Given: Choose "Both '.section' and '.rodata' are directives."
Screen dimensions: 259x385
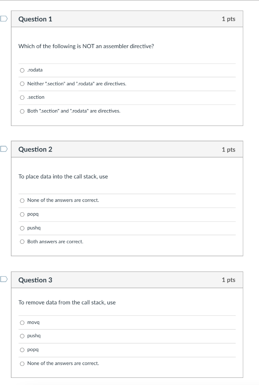Looking at the screenshot, I should click(x=22, y=111).
